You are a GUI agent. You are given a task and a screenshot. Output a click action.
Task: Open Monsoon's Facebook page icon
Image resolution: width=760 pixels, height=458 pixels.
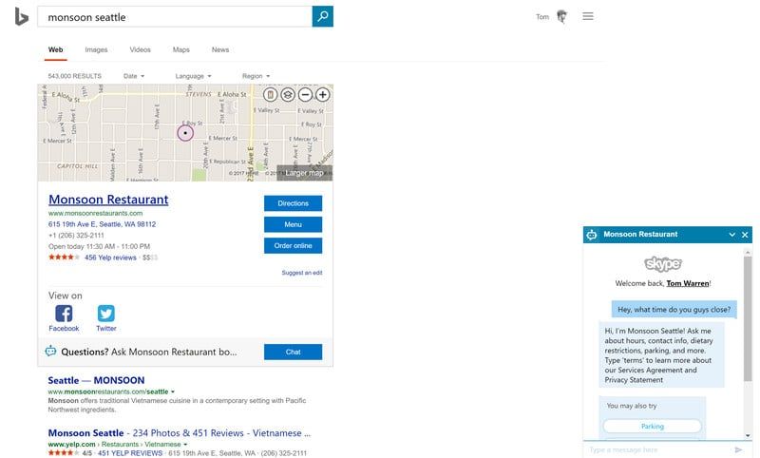64,314
